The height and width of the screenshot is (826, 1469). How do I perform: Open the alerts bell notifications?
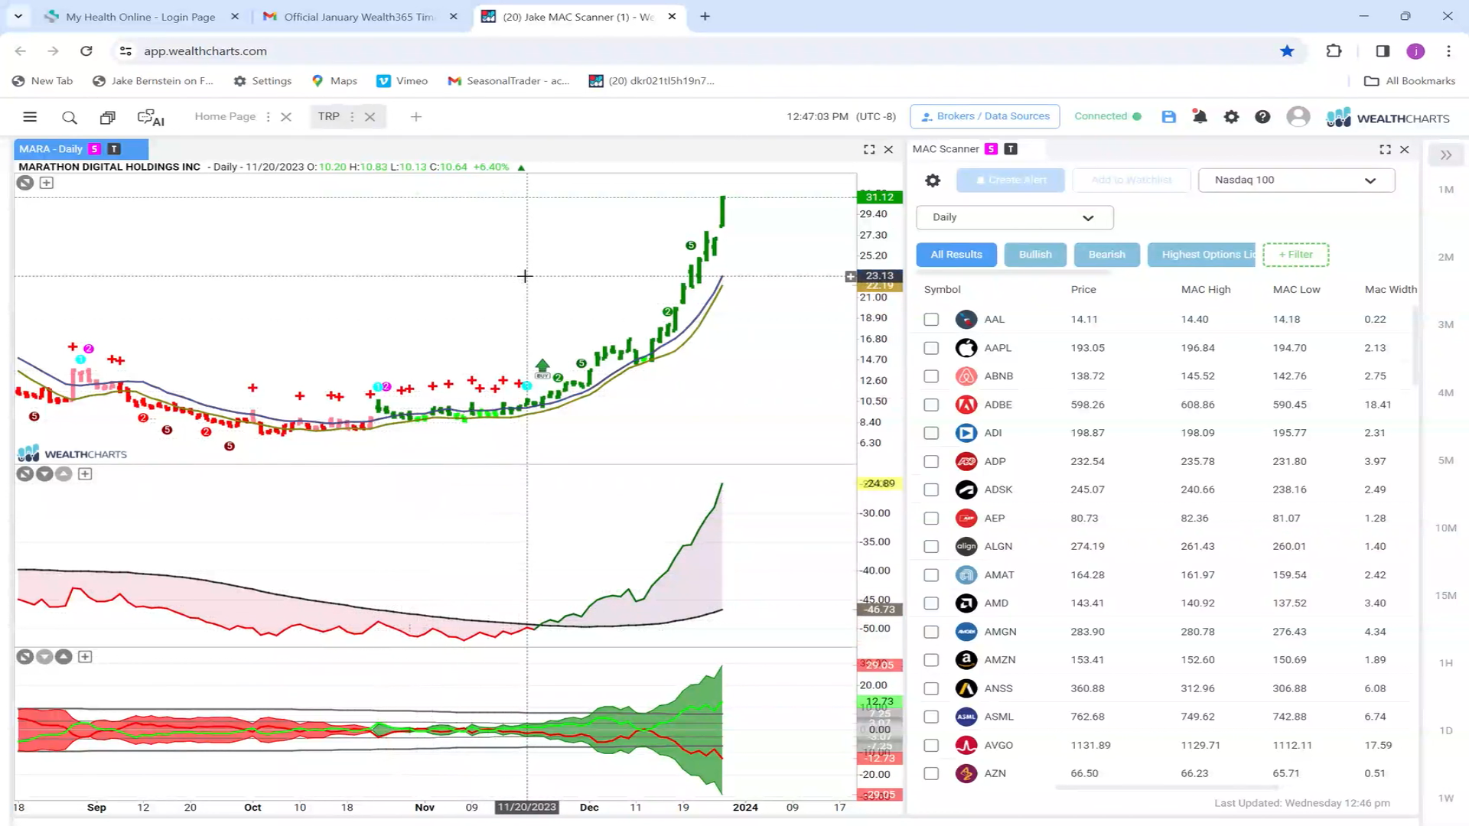[x=1200, y=116]
